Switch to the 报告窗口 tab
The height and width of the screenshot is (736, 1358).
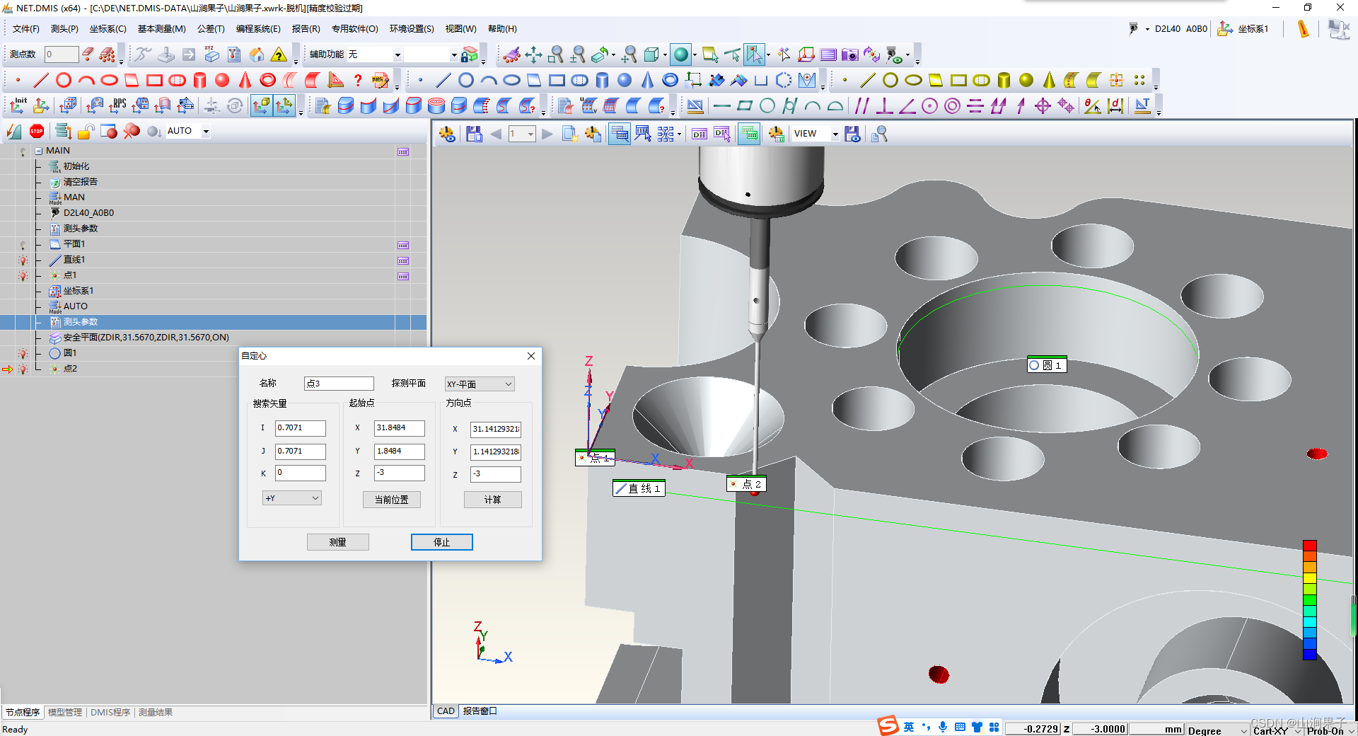[480, 711]
